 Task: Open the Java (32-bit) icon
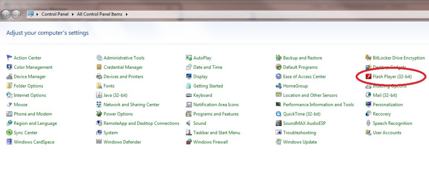click(x=99, y=95)
